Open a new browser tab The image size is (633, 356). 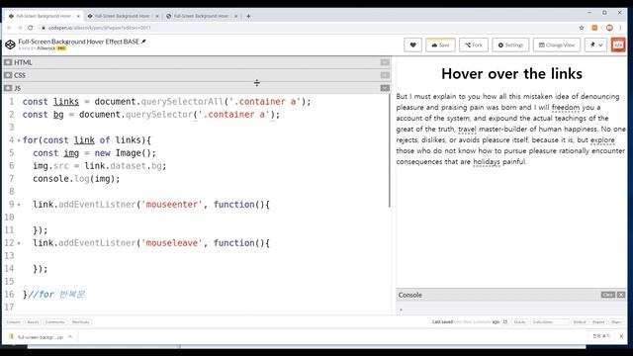click(x=248, y=16)
